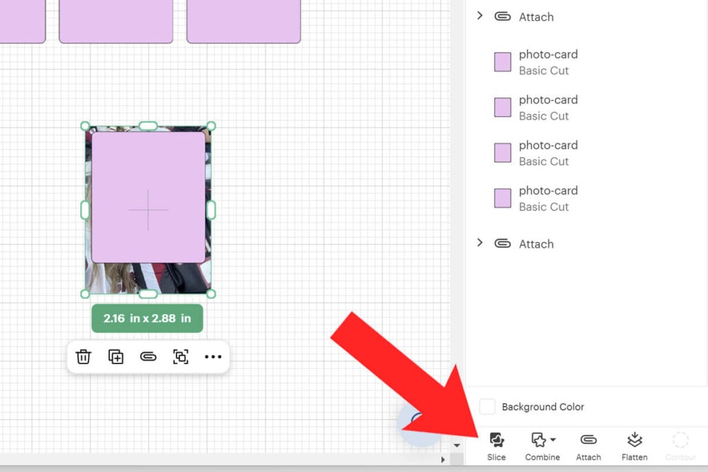Click the vertical scrollbar down arrow
Screen dimensions: 708x472
point(456,445)
